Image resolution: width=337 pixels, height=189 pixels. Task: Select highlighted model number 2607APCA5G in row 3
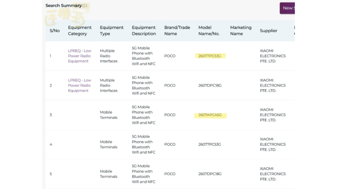210,115
